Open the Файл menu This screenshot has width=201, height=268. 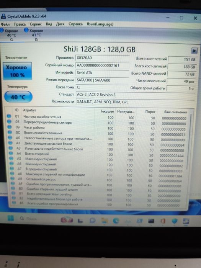[5, 24]
